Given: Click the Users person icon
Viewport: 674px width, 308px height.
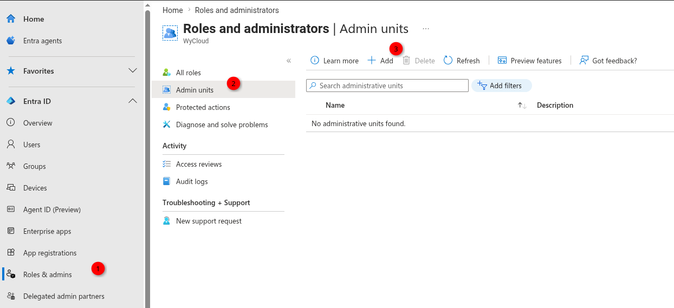Looking at the screenshot, I should pos(11,145).
